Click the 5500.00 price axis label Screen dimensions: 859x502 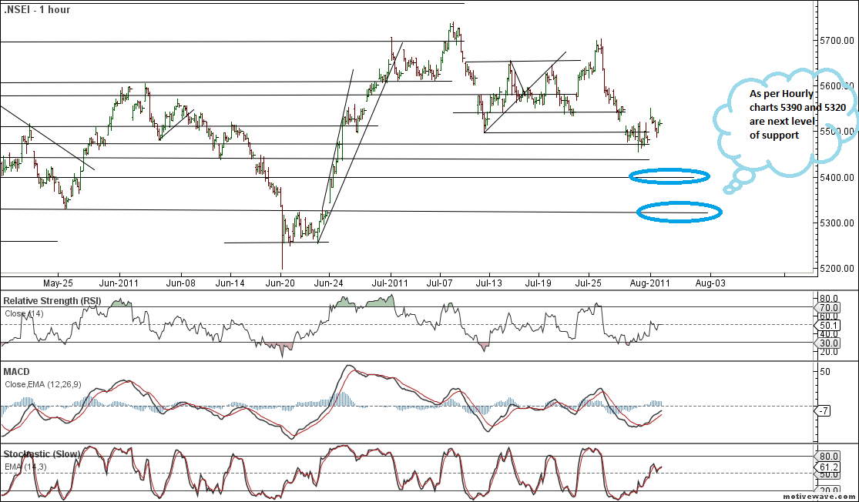836,132
